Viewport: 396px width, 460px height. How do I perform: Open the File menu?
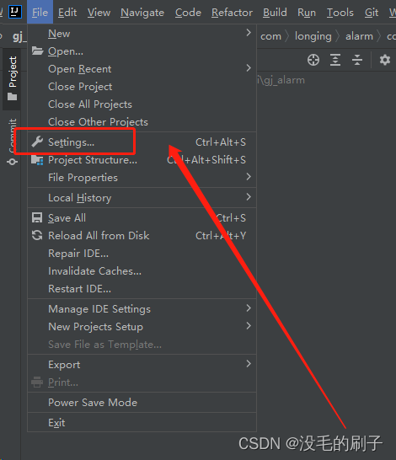[x=40, y=13]
